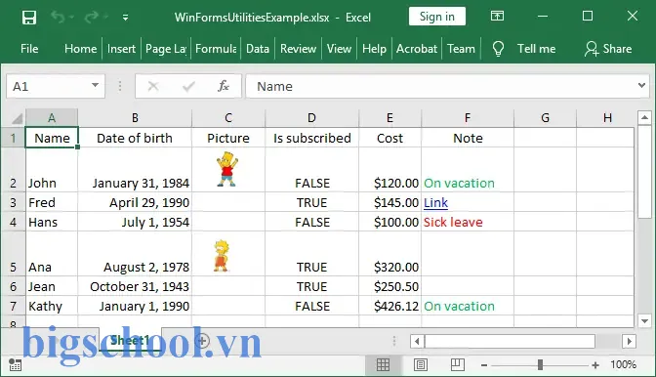Click the Share button

[x=608, y=49]
